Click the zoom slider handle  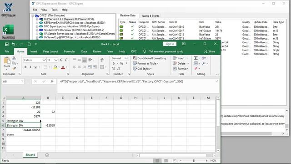click(x=194, y=161)
